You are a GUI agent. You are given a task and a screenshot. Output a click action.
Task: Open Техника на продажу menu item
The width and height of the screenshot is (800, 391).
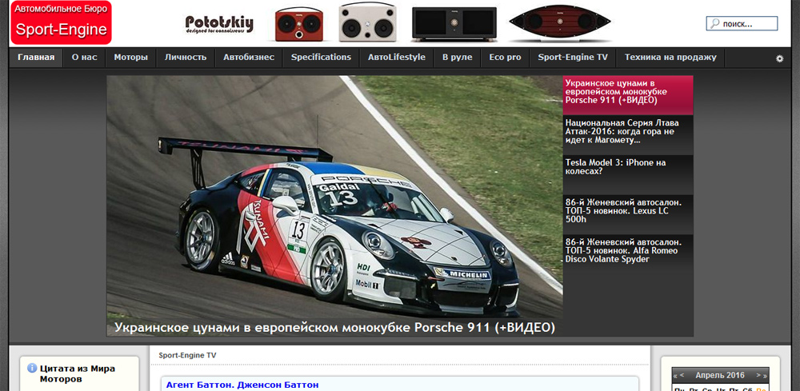(670, 57)
